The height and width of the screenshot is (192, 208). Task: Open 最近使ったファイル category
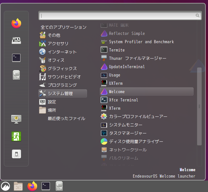coord(66,118)
